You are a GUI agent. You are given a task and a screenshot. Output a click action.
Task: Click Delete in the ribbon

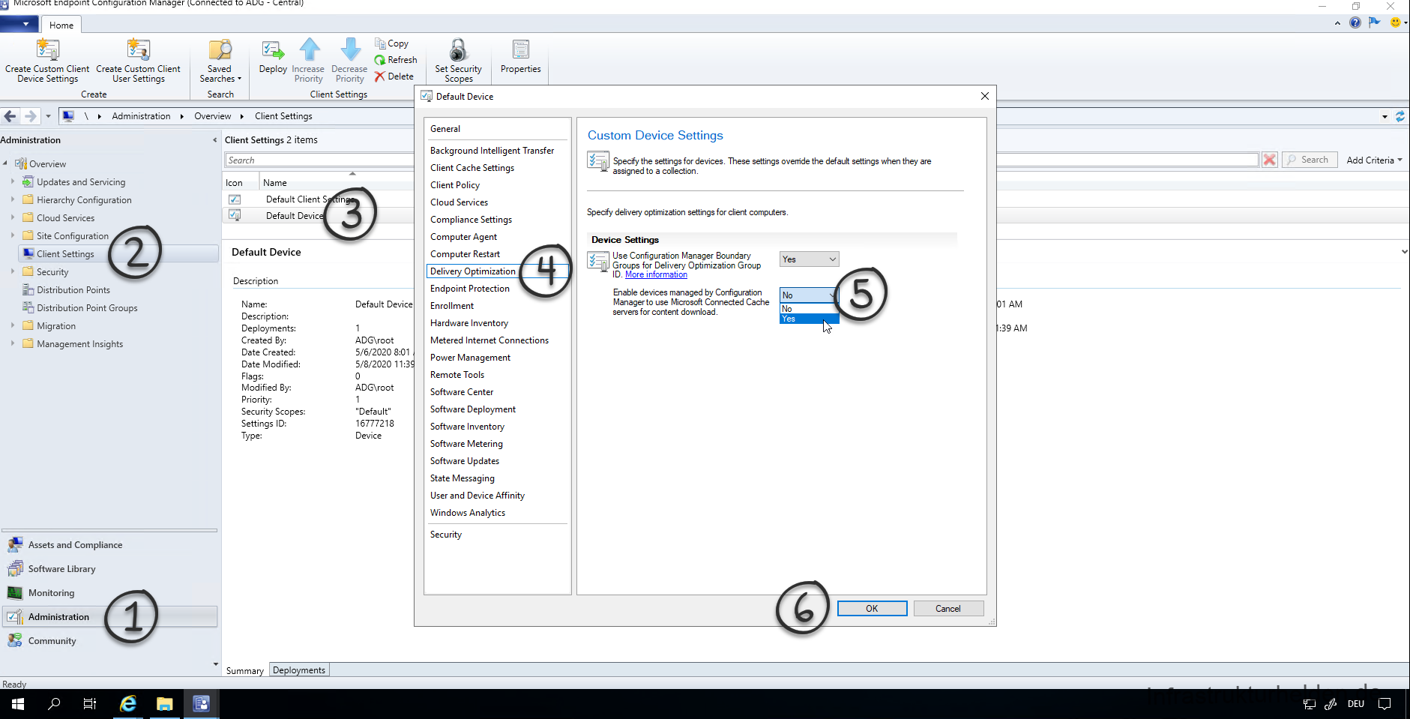tap(394, 76)
